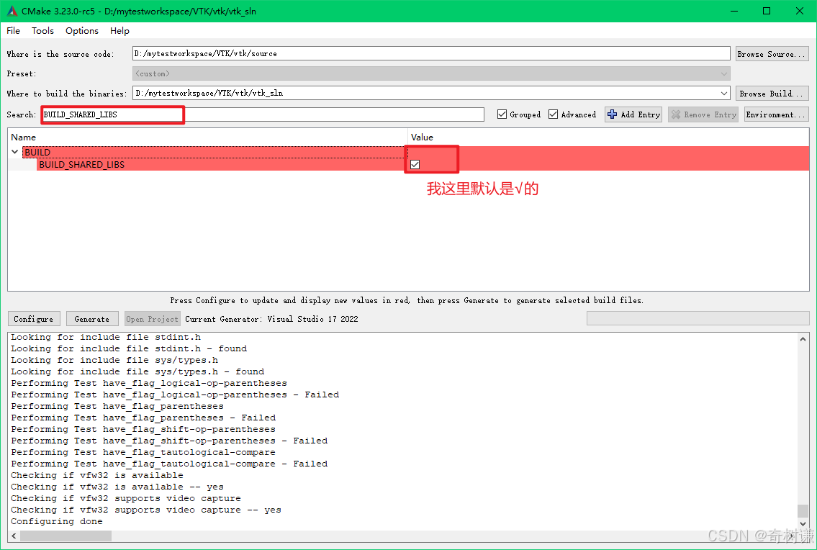
Task: Click the Browse Build button
Action: 772,94
